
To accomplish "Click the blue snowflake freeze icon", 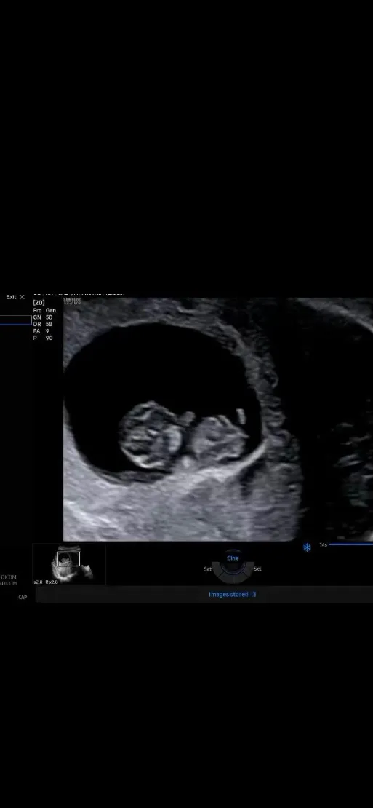I will (x=307, y=547).
